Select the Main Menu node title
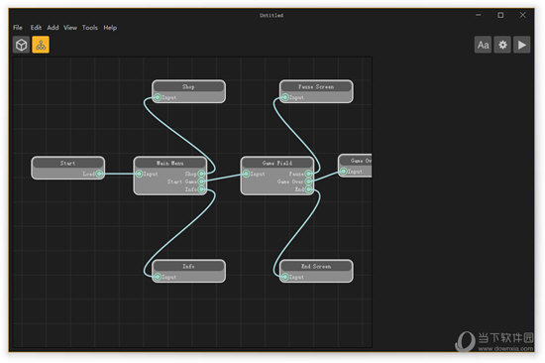The height and width of the screenshot is (363, 545). [x=170, y=163]
